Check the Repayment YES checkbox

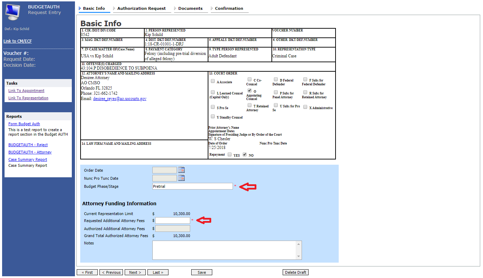[x=230, y=154]
